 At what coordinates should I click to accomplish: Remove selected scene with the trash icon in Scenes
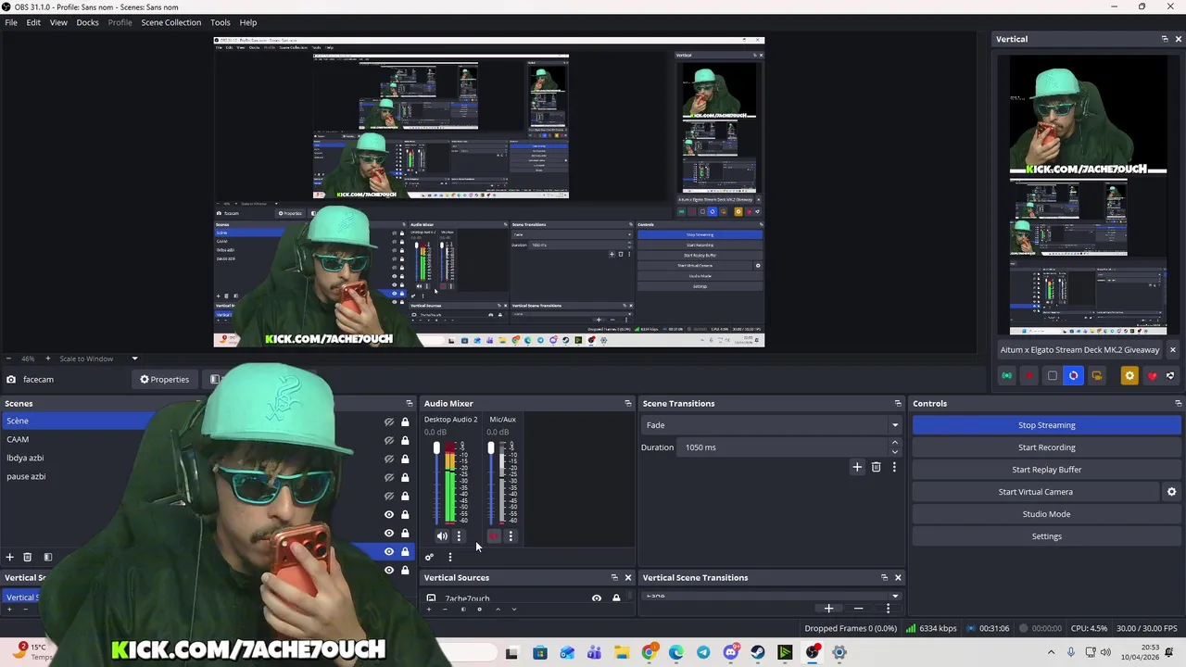[27, 557]
